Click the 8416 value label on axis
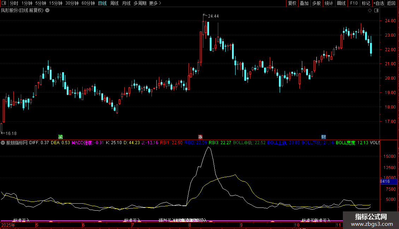The height and width of the screenshot is (229, 399). pos(385,181)
